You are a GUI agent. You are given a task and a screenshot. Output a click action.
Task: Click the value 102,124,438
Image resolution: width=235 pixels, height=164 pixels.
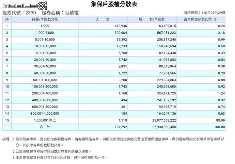(x=166, y=53)
